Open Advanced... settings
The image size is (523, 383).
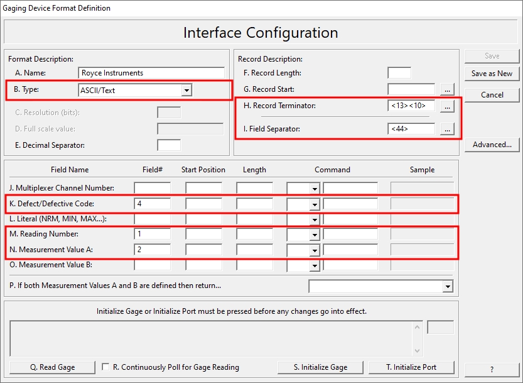coord(492,145)
